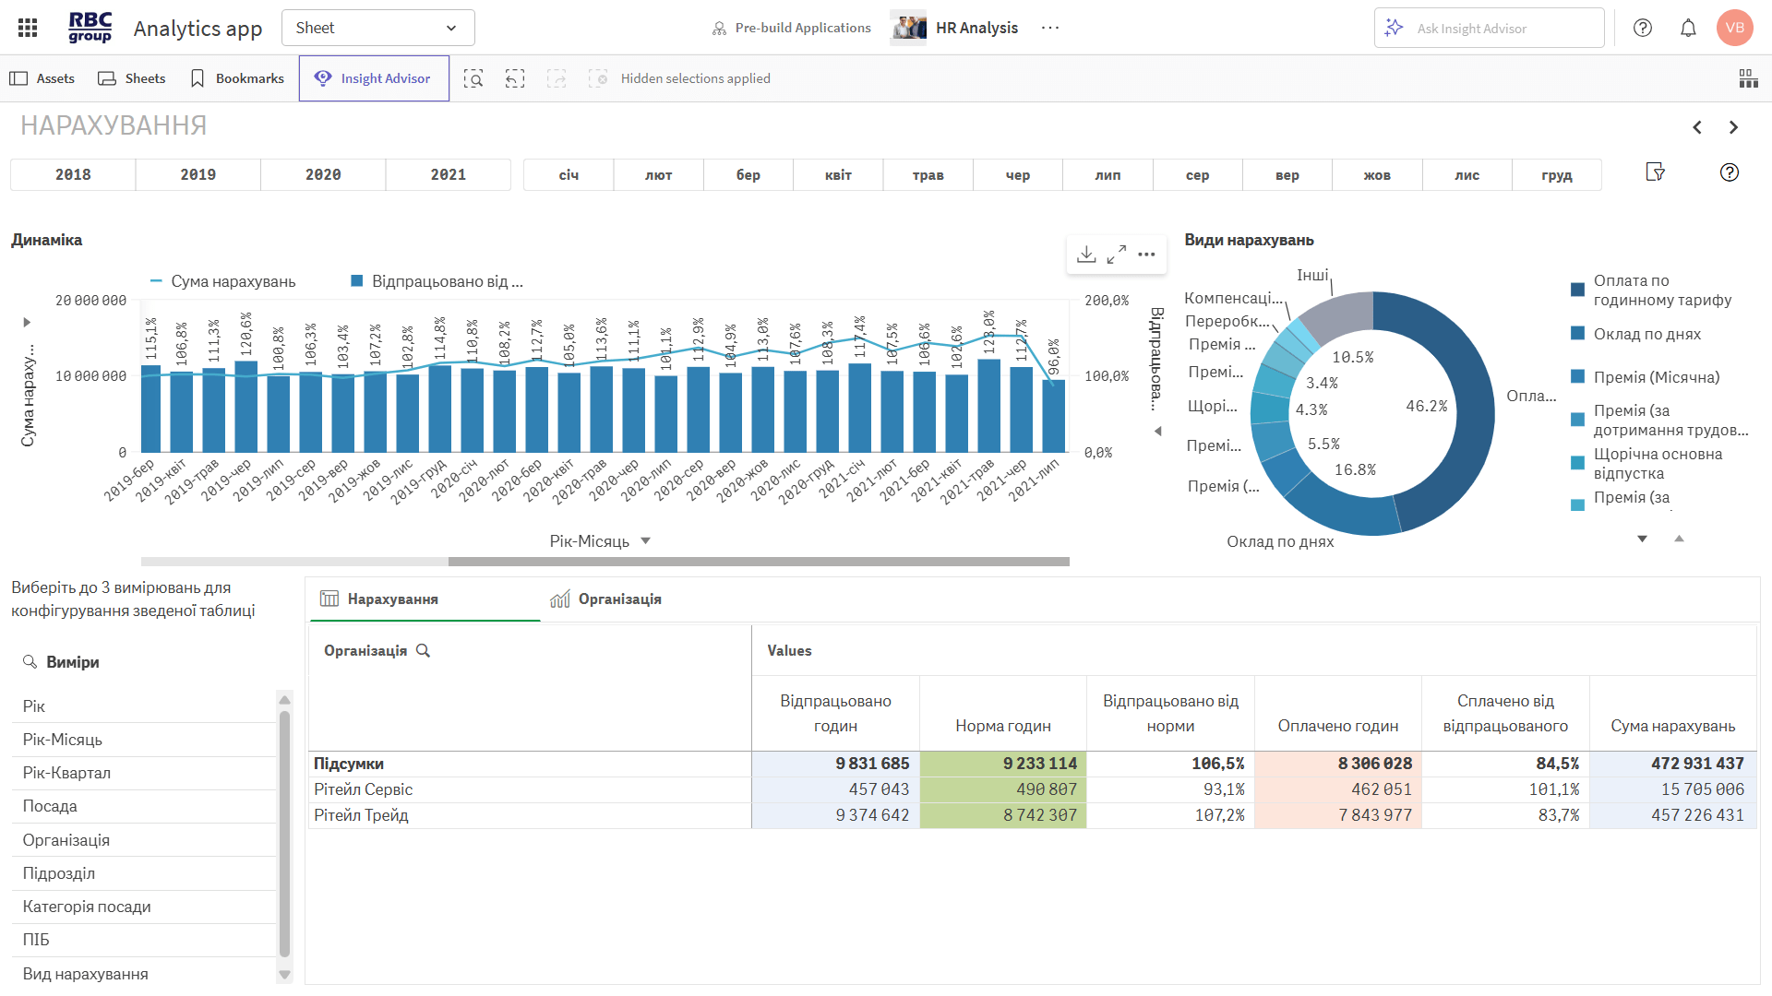Expand Динаміка chart to fullscreen
Image resolution: width=1772 pixels, height=996 pixels.
coord(1117,255)
